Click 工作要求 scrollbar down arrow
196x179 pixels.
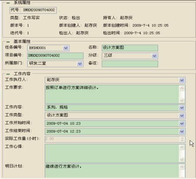[x=182, y=100]
